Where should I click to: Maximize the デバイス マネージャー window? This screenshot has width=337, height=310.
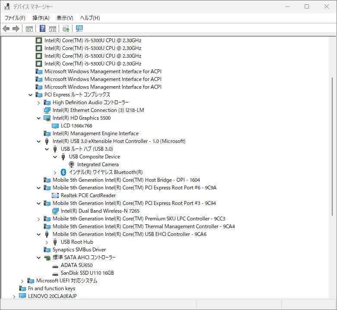pyautogui.click(x=307, y=6)
